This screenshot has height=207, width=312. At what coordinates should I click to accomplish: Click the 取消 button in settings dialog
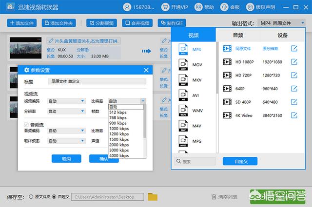[x=66, y=159]
